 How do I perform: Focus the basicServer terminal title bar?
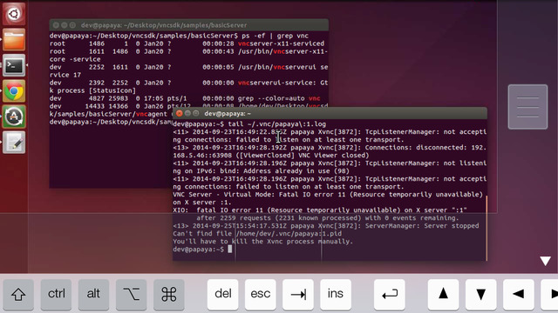tap(189, 25)
